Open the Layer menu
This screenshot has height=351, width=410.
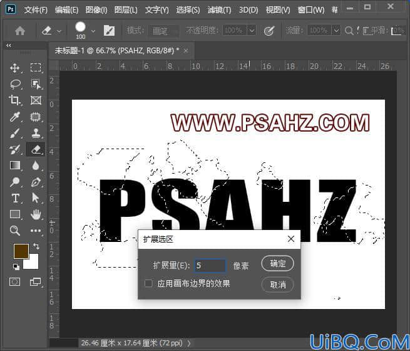126,10
